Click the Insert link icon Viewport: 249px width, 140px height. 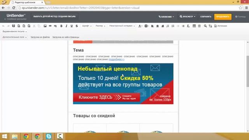click(x=50, y=26)
